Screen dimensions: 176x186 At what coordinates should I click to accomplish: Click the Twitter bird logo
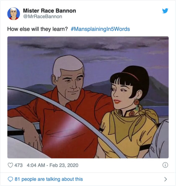coord(165,11)
